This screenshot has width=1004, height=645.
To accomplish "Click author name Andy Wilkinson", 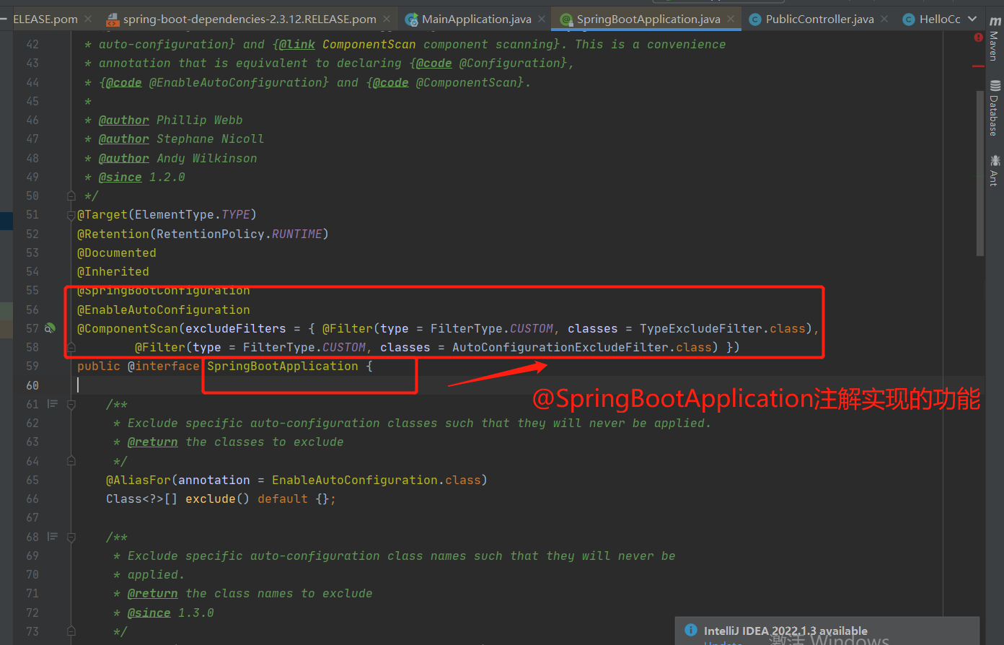I will [x=207, y=158].
